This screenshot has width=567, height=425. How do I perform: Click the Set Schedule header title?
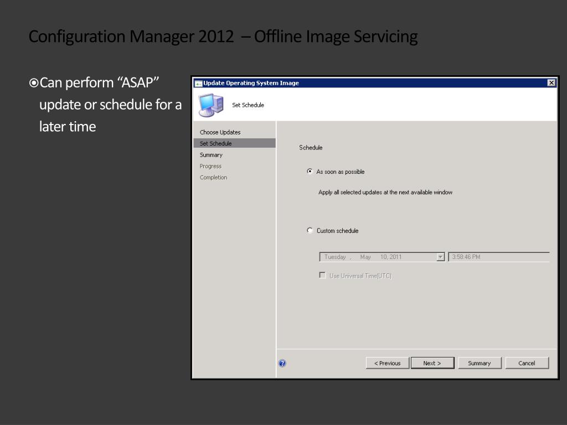coord(248,105)
